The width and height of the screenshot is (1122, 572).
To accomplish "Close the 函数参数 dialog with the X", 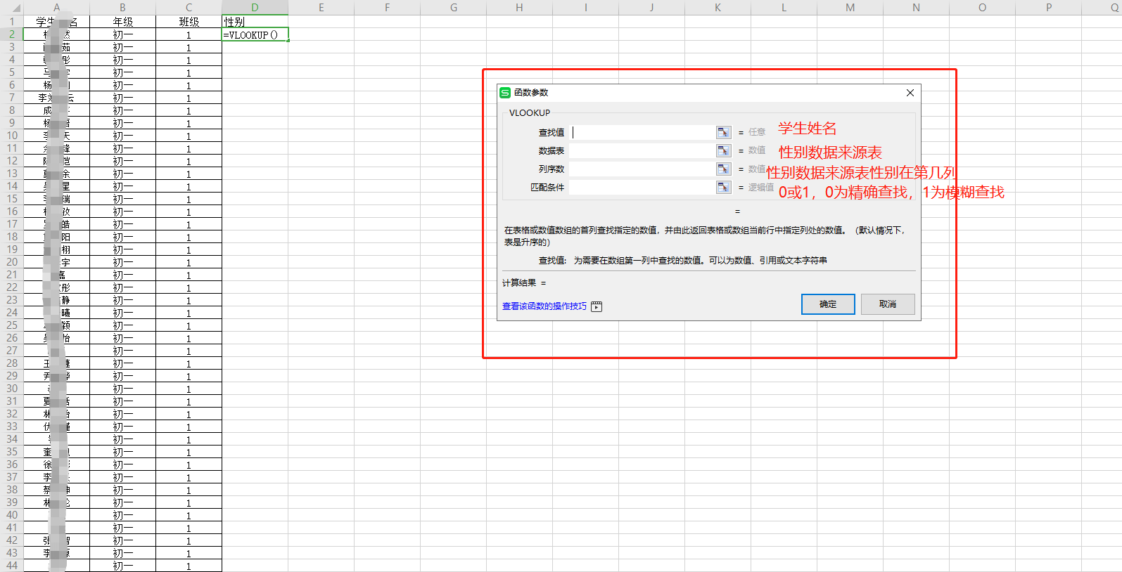I will (910, 93).
